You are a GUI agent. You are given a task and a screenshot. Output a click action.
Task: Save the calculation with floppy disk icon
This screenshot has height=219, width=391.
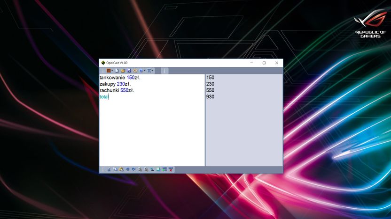[x=129, y=71]
